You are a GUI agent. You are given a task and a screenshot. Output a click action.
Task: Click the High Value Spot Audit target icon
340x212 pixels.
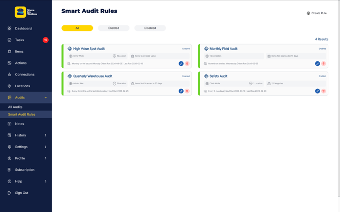coord(70,49)
